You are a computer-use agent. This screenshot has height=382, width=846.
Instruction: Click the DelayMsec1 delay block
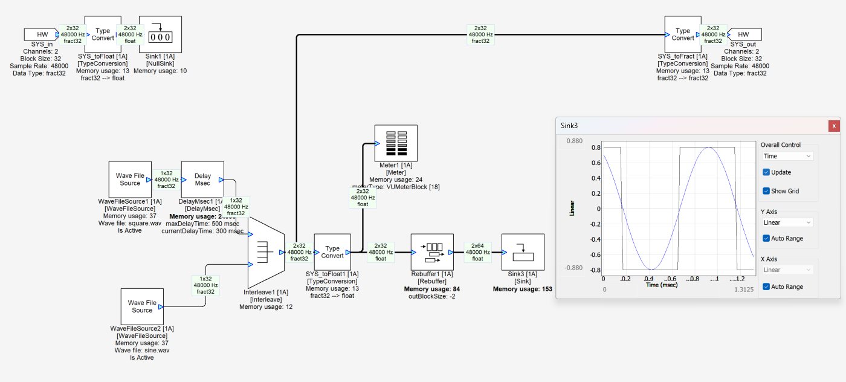[x=202, y=180]
